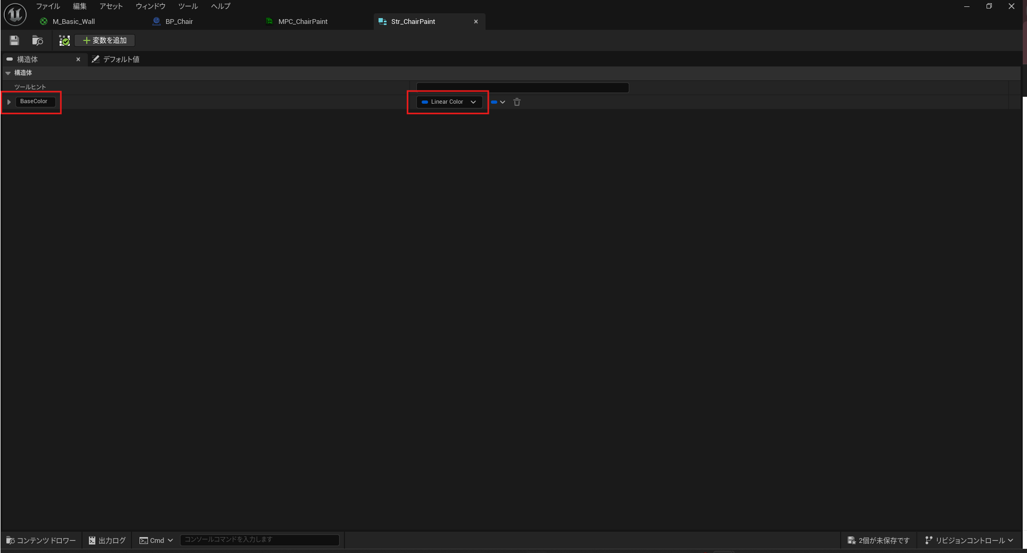Click the browse in Content Browser icon
Viewport: 1027px width, 553px height.
click(37, 40)
